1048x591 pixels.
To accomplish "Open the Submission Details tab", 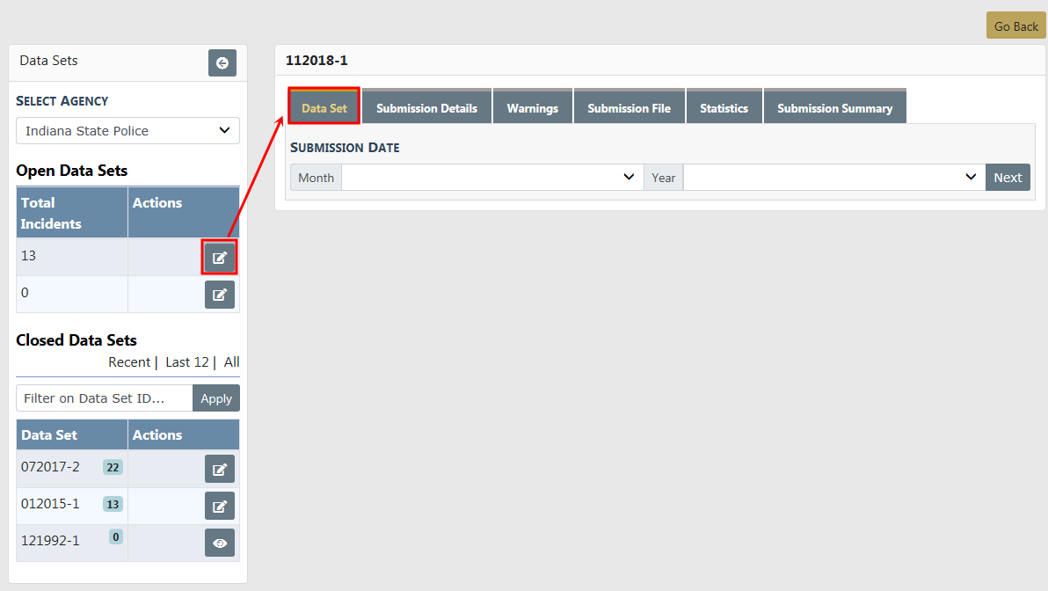I will pos(426,108).
